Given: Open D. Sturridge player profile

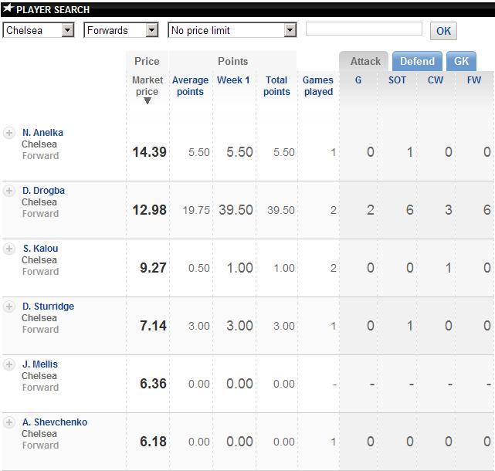Looking at the screenshot, I should pyautogui.click(x=49, y=307).
